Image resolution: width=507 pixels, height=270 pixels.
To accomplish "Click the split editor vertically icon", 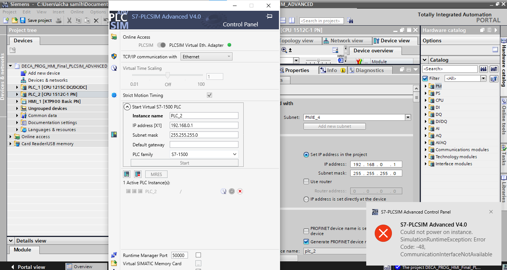I will (292, 20).
